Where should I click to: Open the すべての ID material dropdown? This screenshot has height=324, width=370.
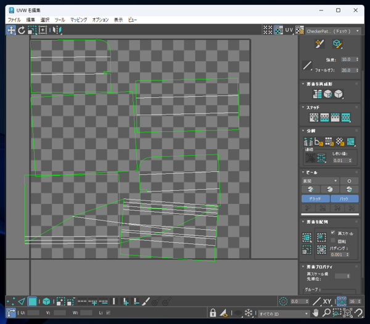284,314
